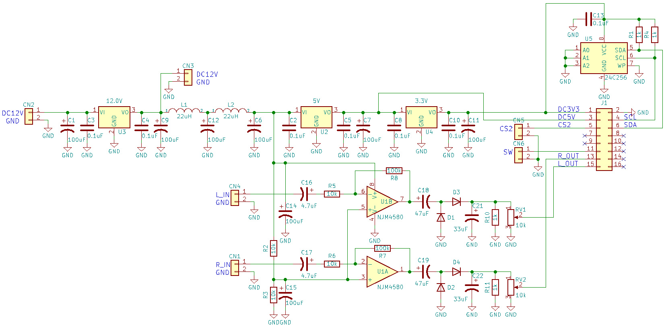The width and height of the screenshot is (666, 327).
Task: Select the RV1 potentiometer symbol
Action: coord(511,217)
